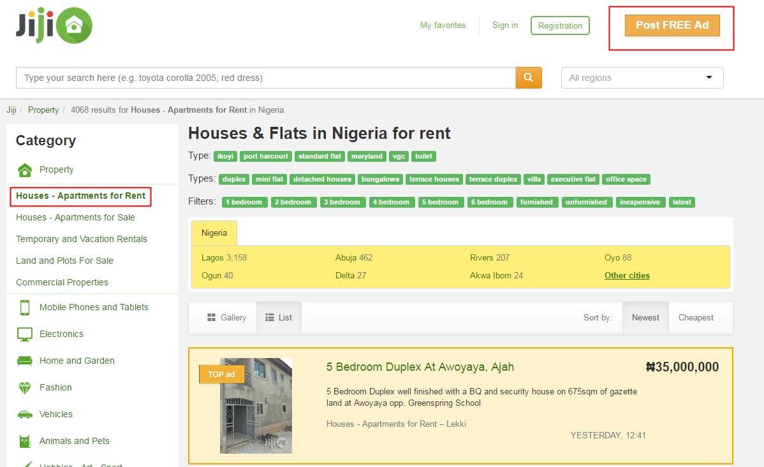This screenshot has width=764, height=467.
Task: Click the Electronics monitor icon
Action: (25, 334)
